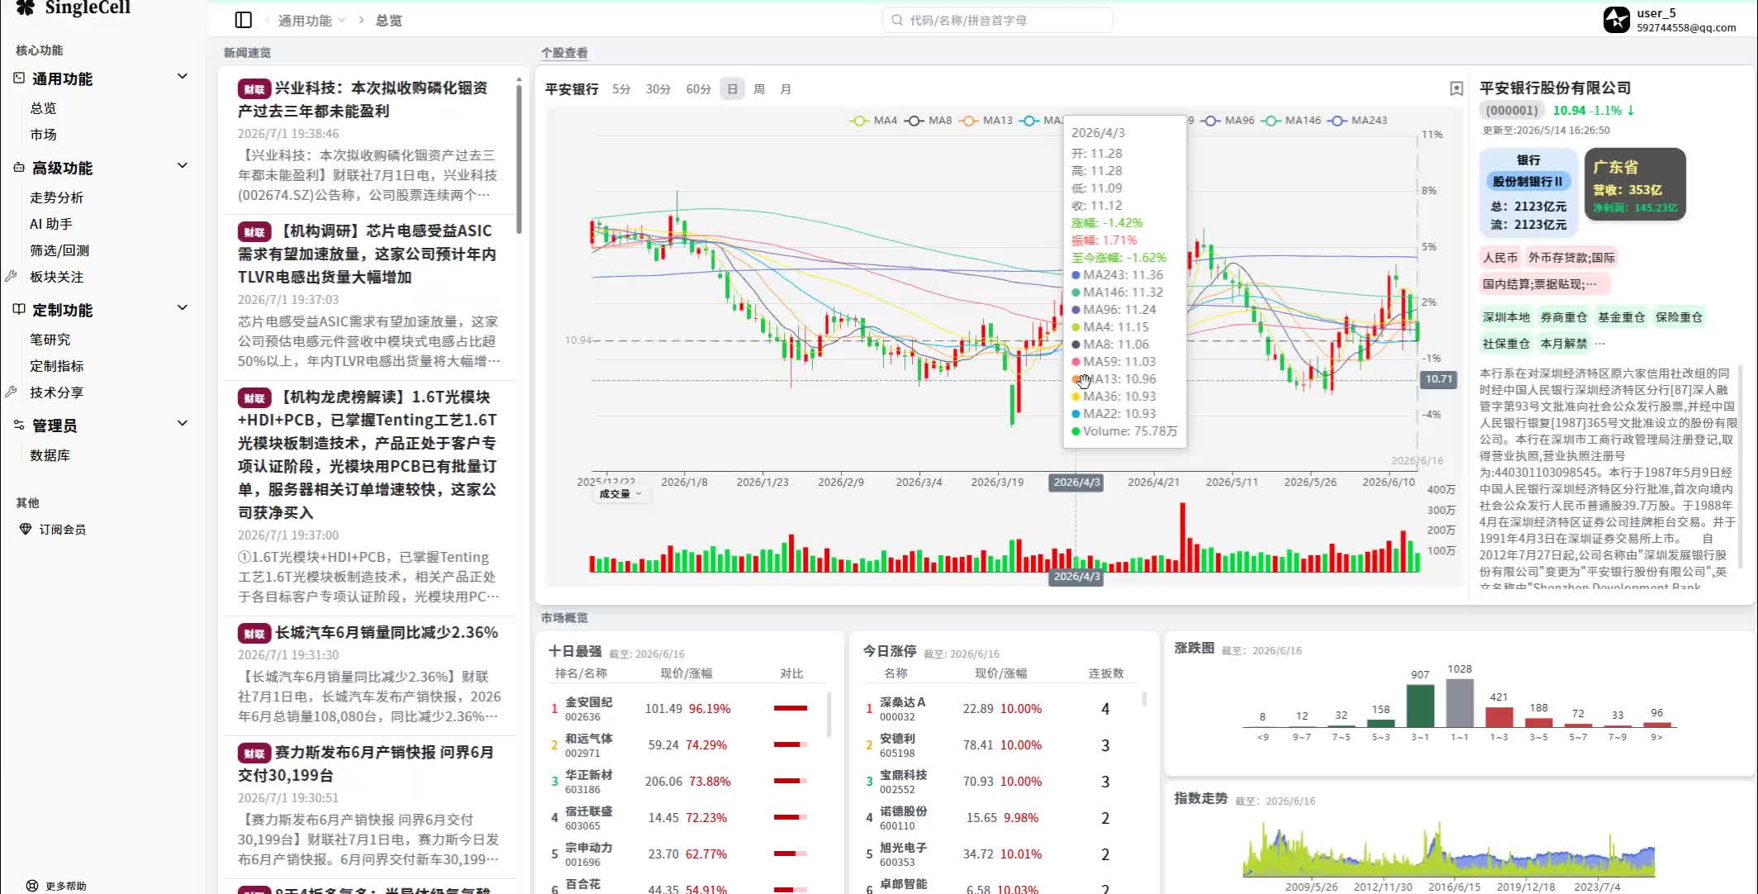Screen dimensions: 1758x894
Task: Click 金安国纪 in 十日最强 list
Action: tap(588, 701)
